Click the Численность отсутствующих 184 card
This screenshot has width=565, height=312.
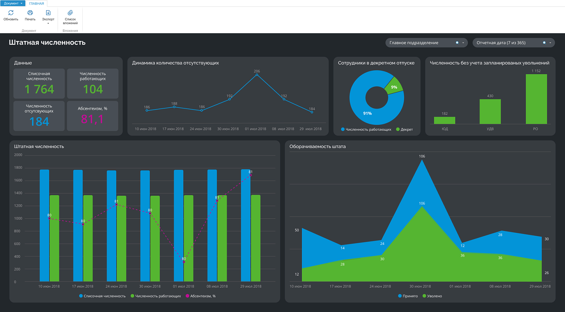[39, 116]
